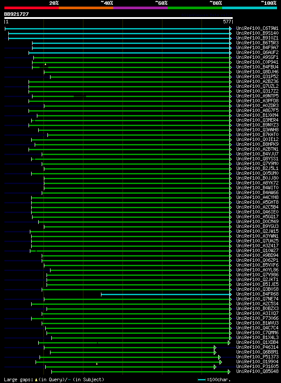Open the UniRef100_C6T9W1 hit label
Screen dimensions: 281x383
(x=257, y=29)
